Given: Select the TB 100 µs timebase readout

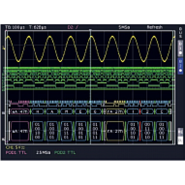Looking at the screenshot, I should [x=15, y=27].
